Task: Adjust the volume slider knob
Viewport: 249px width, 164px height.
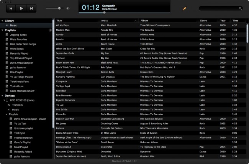Action: (59, 8)
